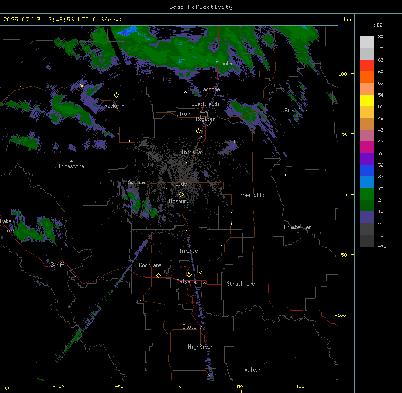Pick the light blue 30-33 dBZ legend swatch
The height and width of the screenshot is (393, 402).
coord(367,182)
